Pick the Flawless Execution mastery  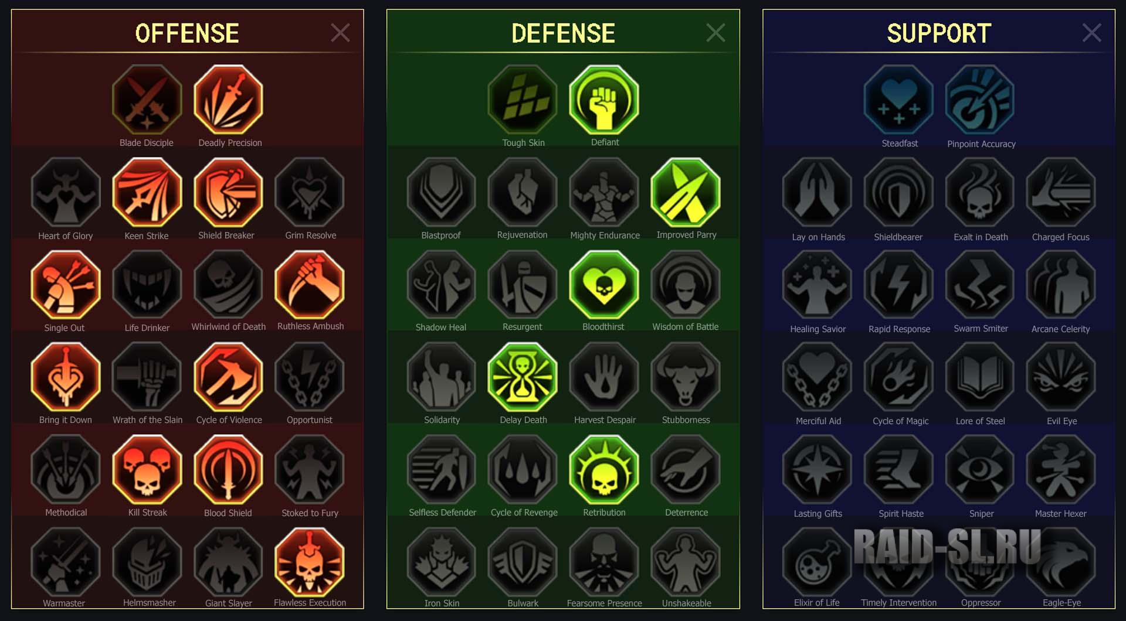310,562
